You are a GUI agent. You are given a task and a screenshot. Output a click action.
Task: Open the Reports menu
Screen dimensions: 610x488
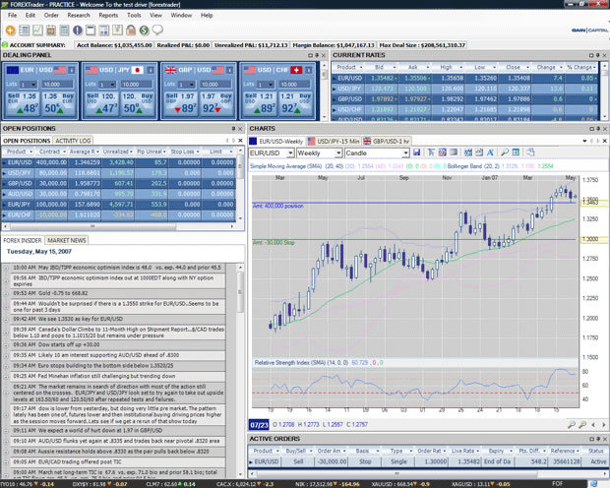(108, 15)
